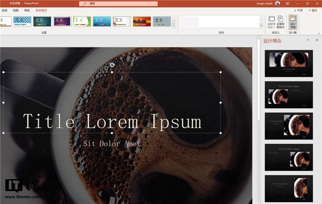Image resolution: width=322 pixels, height=204 pixels.
Task: Toggle the 设计灵感 Design Ideas button
Action: click(293, 22)
